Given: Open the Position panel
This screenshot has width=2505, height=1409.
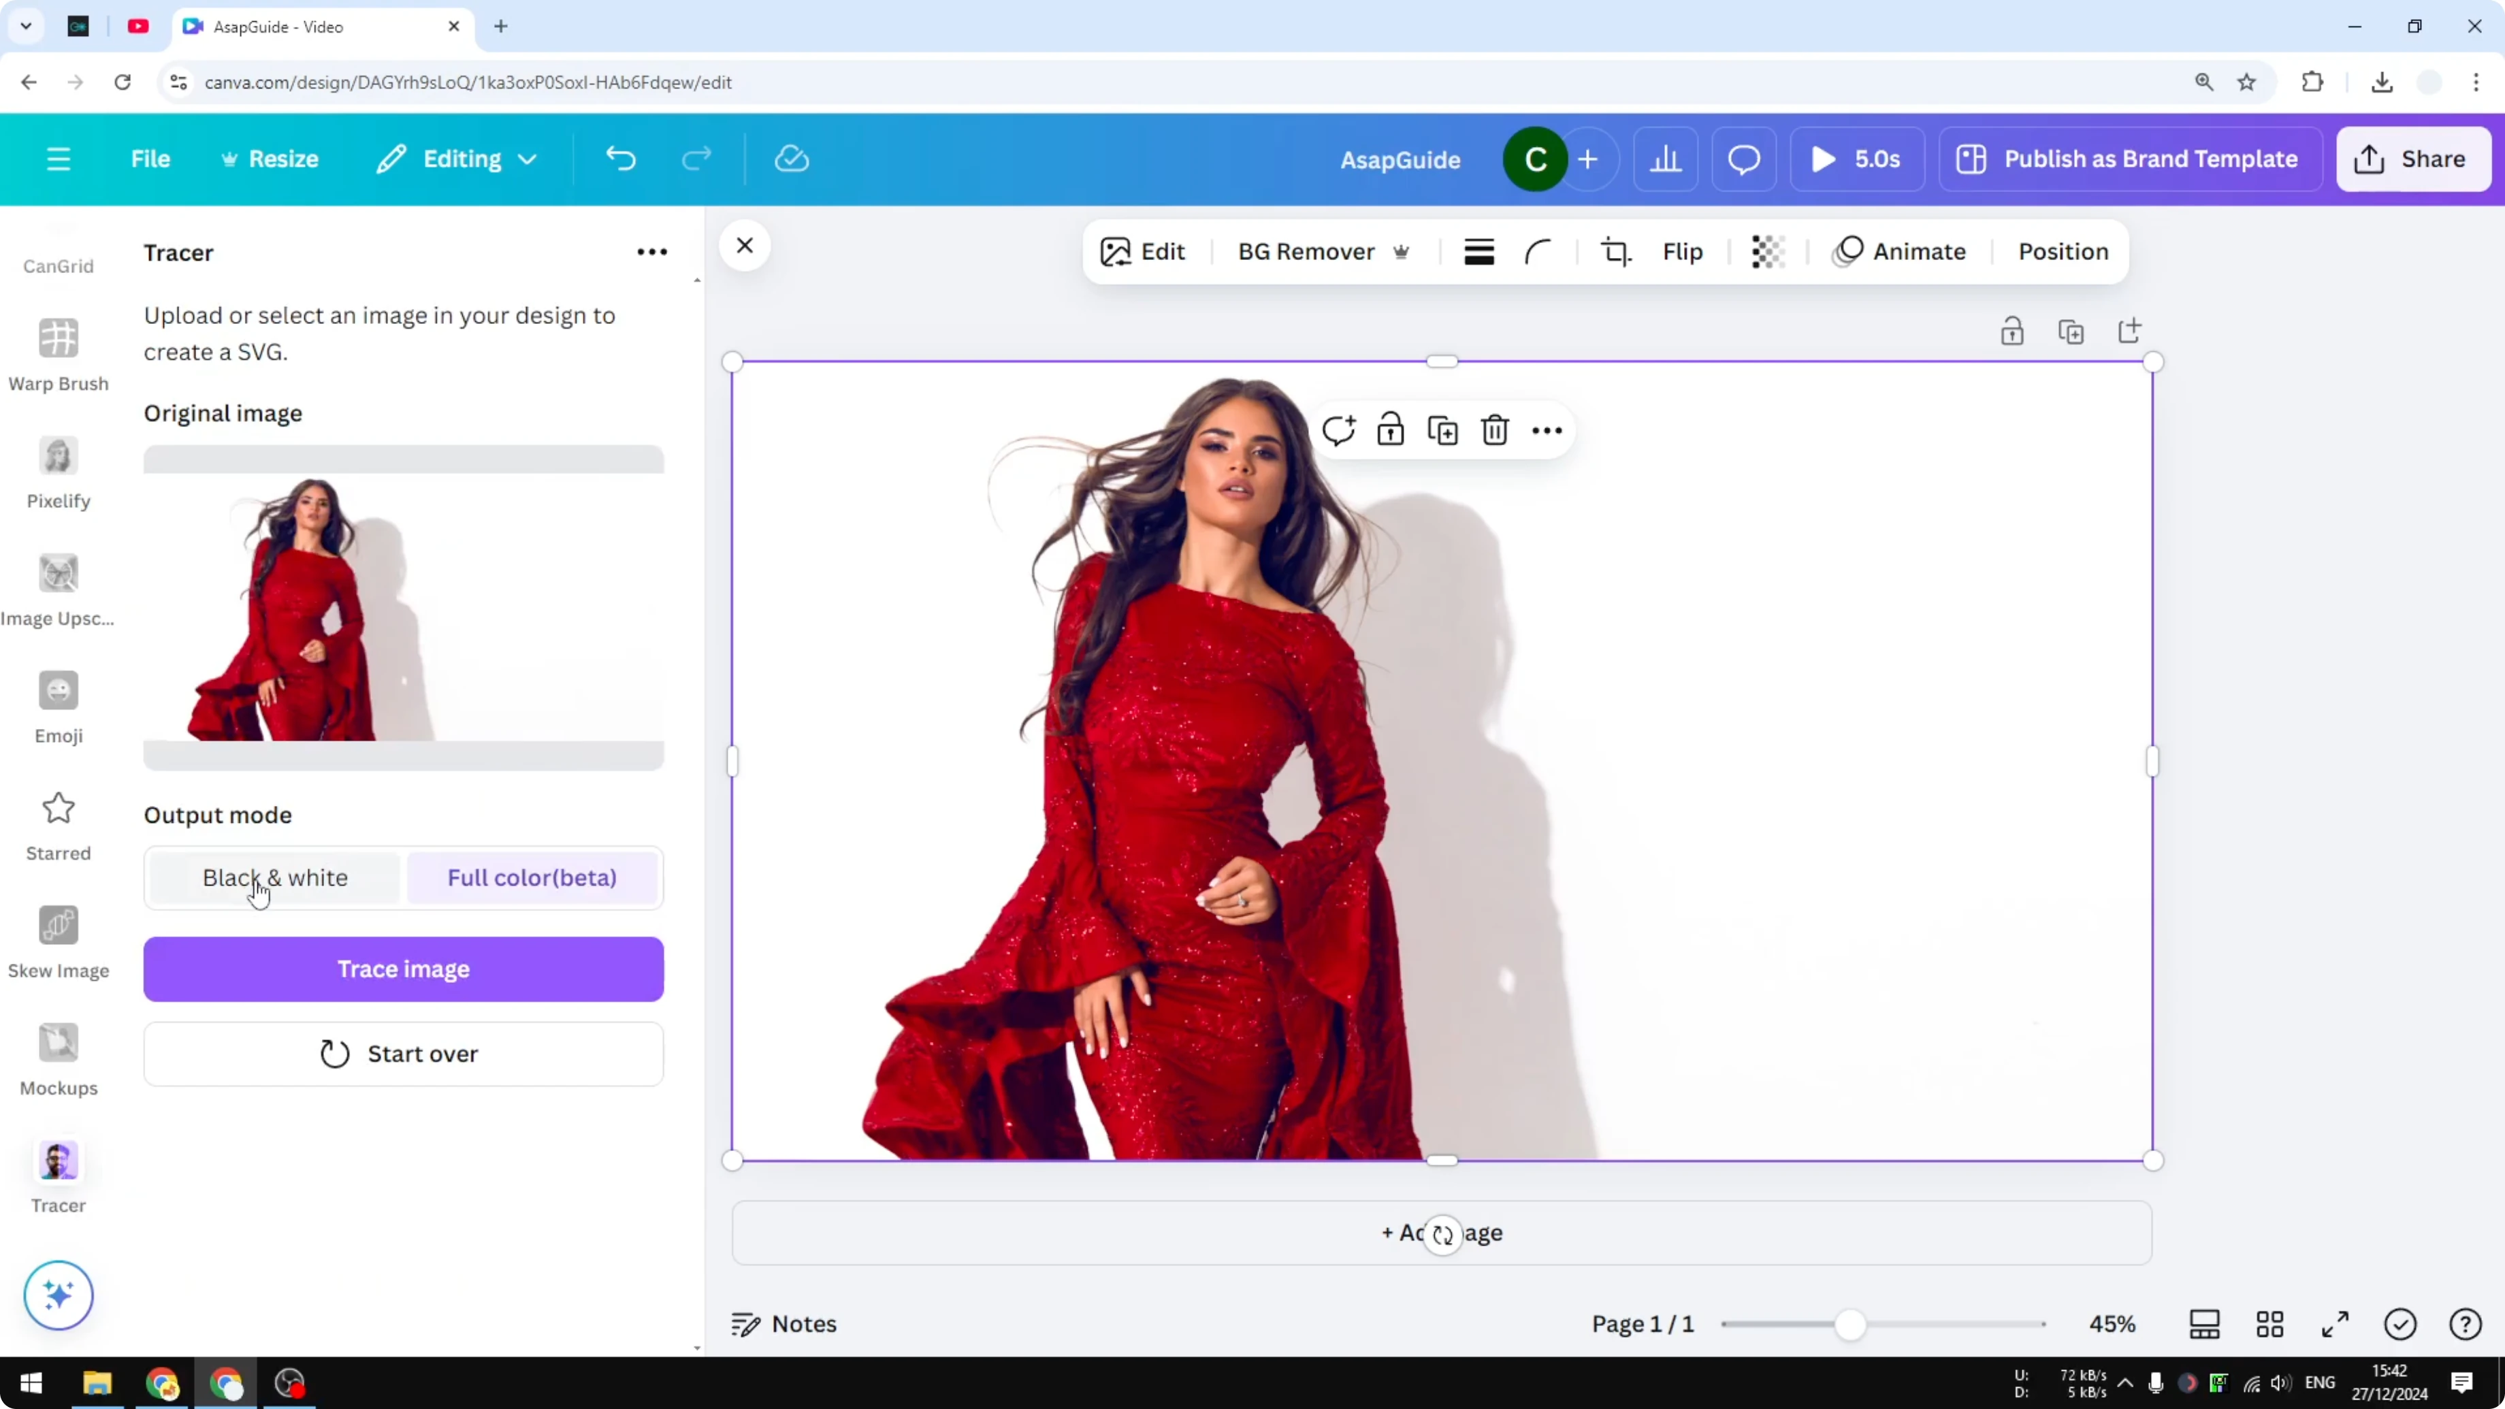Looking at the screenshot, I should pyautogui.click(x=2063, y=251).
